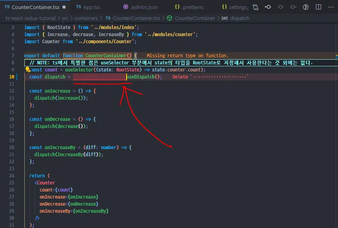The height and width of the screenshot is (228, 338).
Task: Open the Timeline clock icon on the toolbar
Action: 306,7
